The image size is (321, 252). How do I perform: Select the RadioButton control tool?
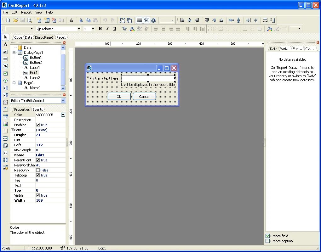coord(5,80)
